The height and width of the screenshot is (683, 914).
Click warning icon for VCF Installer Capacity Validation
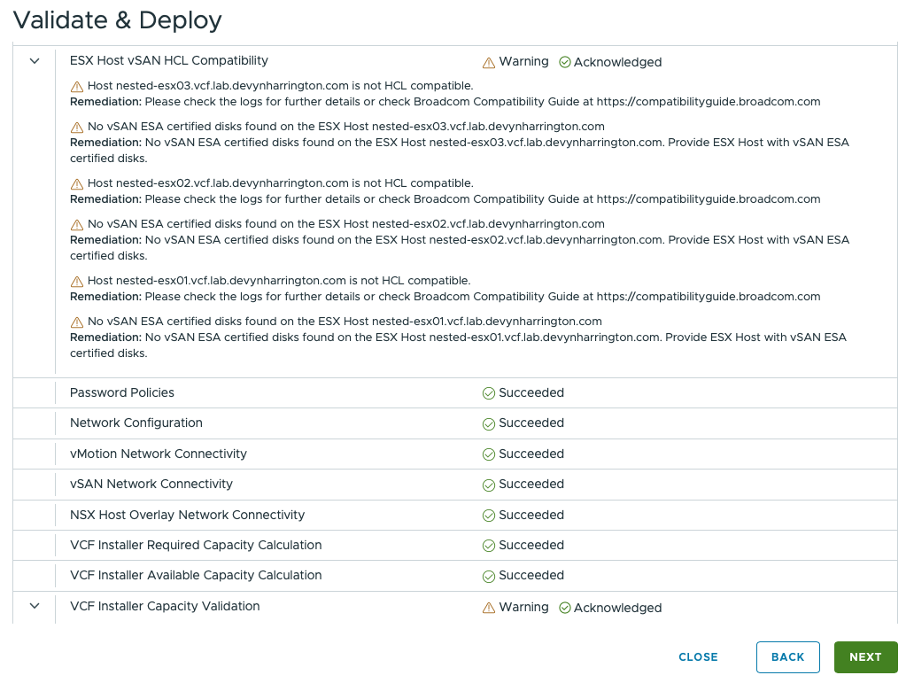coord(489,608)
